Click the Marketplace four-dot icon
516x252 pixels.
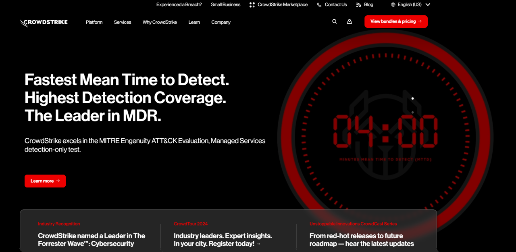pos(252,5)
